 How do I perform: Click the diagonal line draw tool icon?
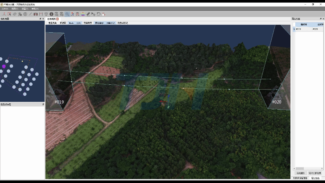click(x=30, y=14)
